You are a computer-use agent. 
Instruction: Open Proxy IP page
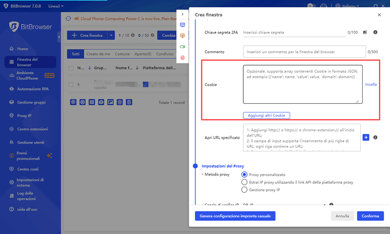[x=24, y=116]
